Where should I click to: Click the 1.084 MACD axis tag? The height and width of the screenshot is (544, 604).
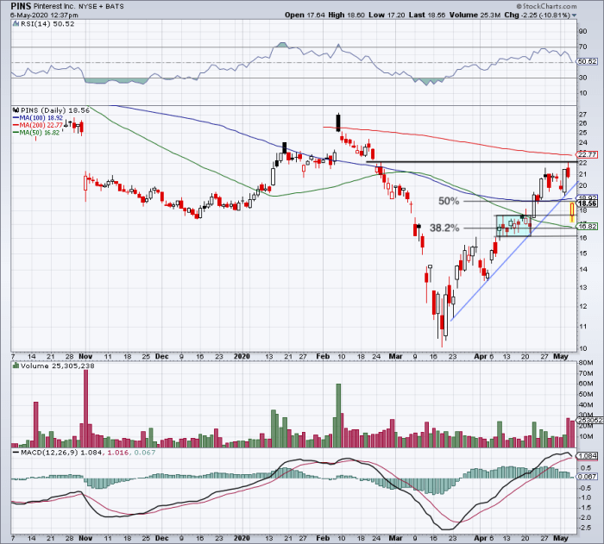(x=588, y=456)
